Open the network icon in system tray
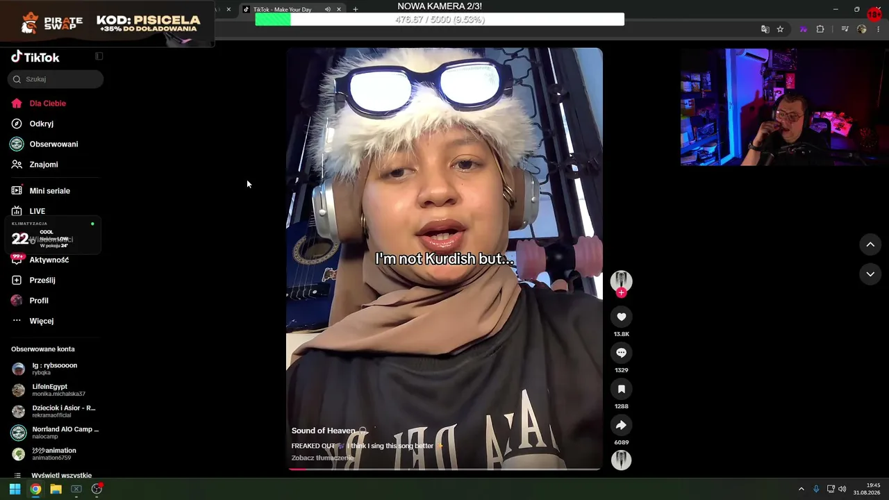889x500 pixels. (x=831, y=489)
